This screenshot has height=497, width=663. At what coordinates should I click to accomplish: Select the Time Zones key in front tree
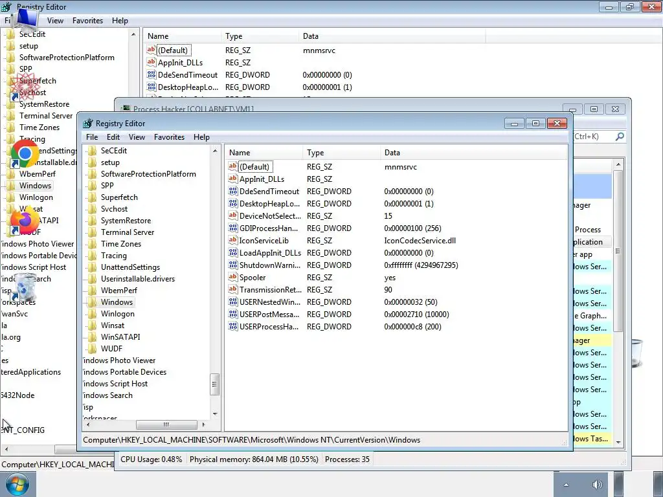[x=121, y=244]
